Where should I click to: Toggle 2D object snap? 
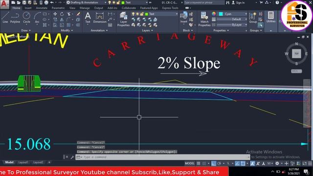click(x=243, y=163)
